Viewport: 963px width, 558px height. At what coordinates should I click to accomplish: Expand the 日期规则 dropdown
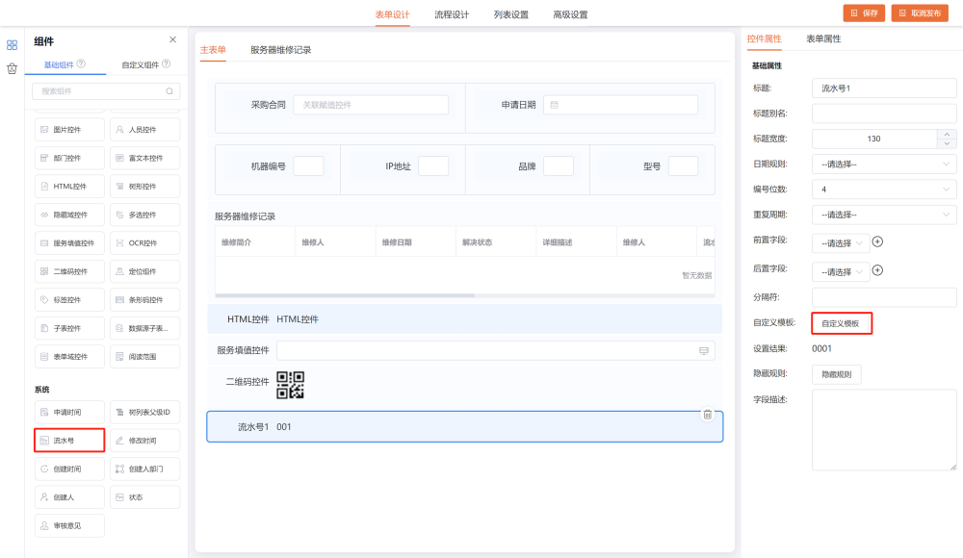click(x=884, y=165)
